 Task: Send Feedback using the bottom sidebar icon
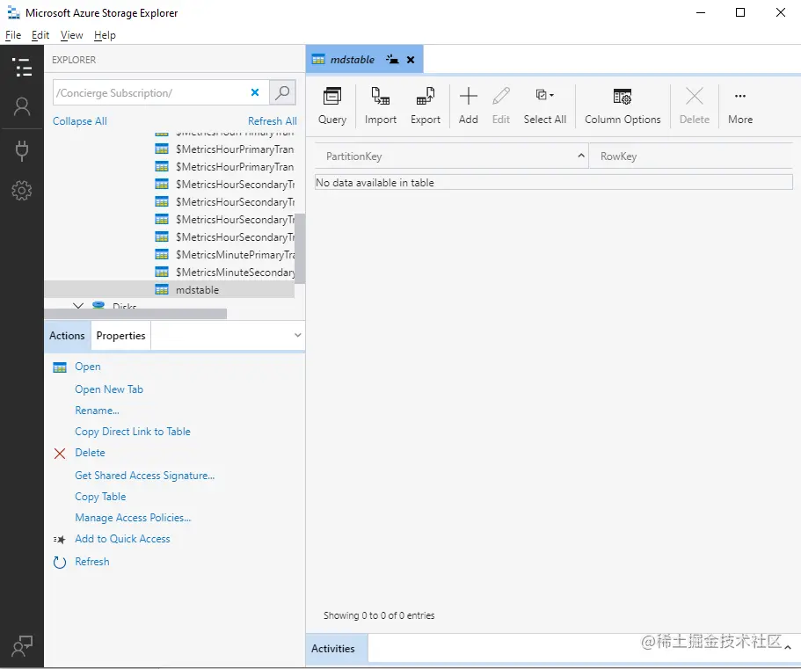click(x=22, y=645)
